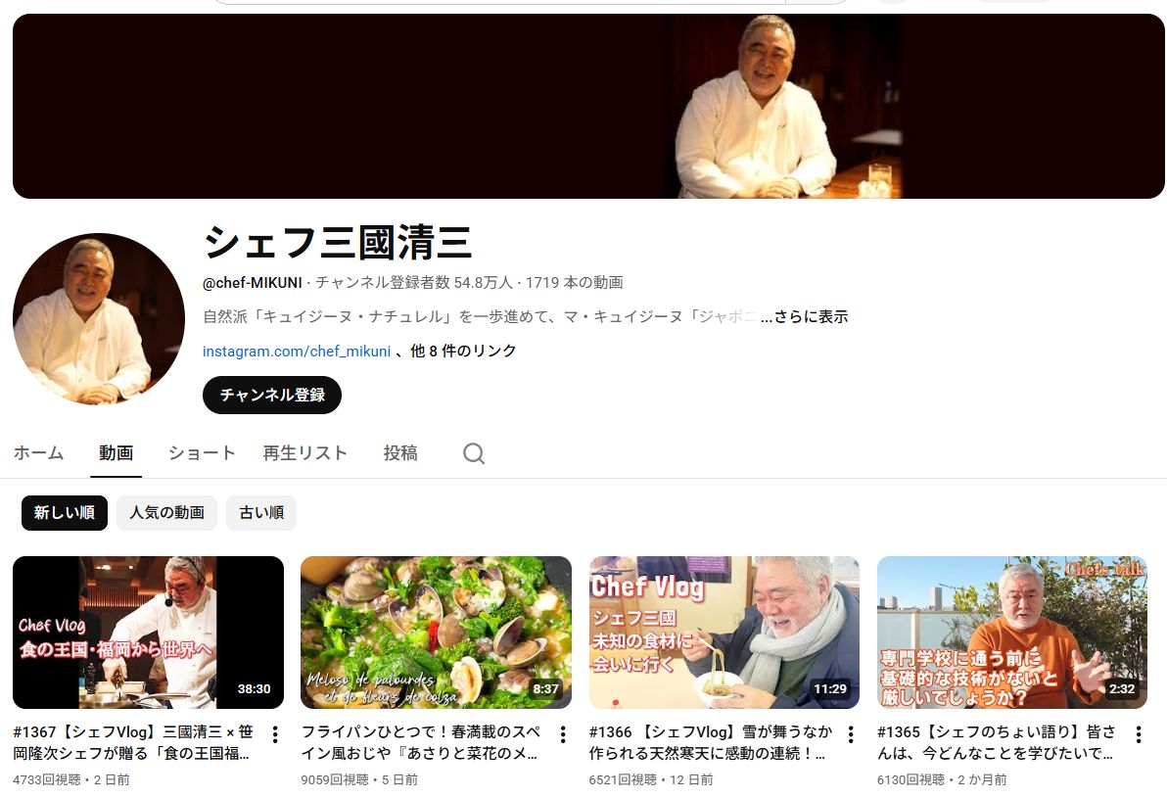This screenshot has height=798, width=1167.
Task: Open the channel search magnifier icon
Action: 473,453
